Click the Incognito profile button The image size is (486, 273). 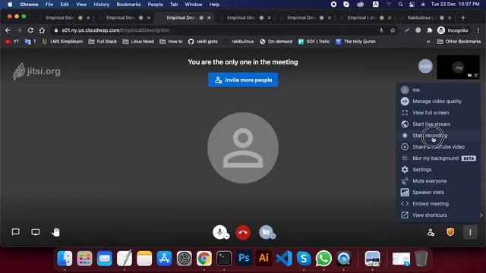tap(453, 30)
